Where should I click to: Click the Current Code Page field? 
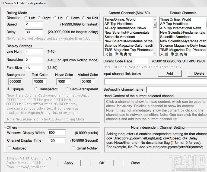tap(141, 61)
